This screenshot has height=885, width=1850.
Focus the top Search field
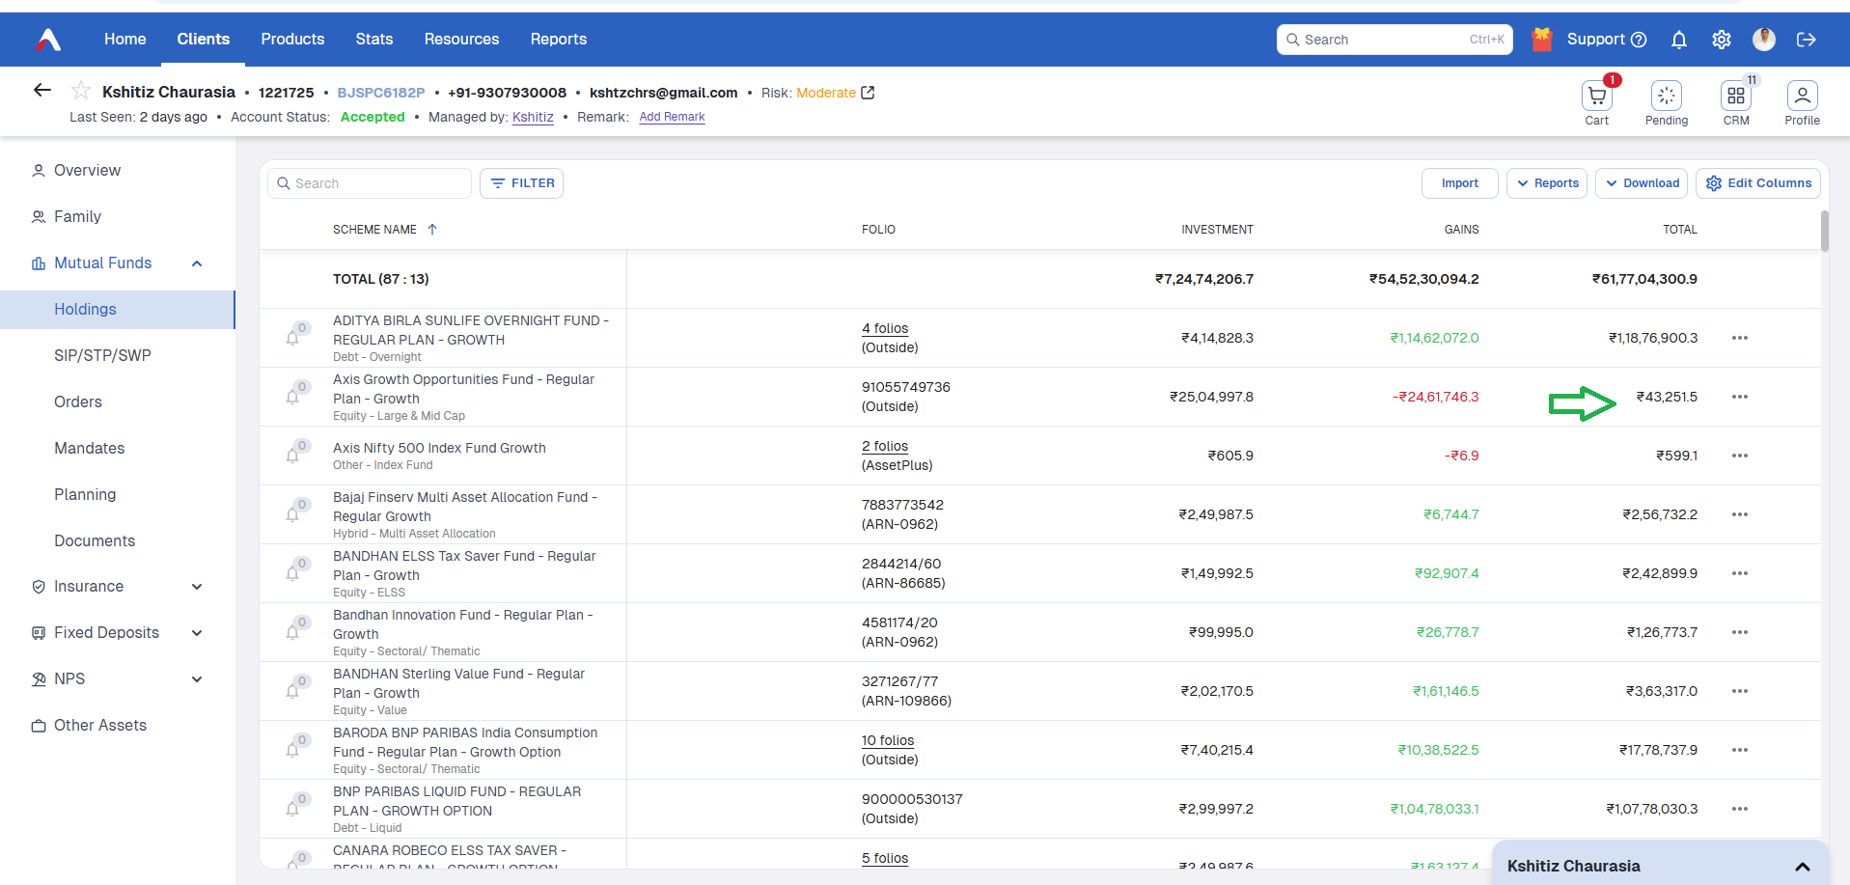(x=1394, y=40)
